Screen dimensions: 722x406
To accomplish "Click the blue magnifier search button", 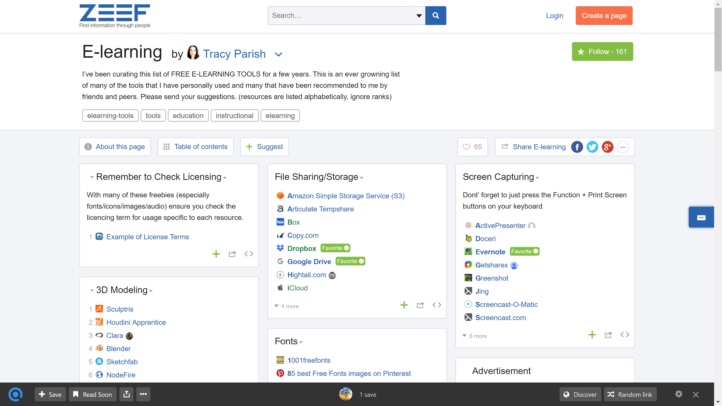I will pyautogui.click(x=436, y=16).
